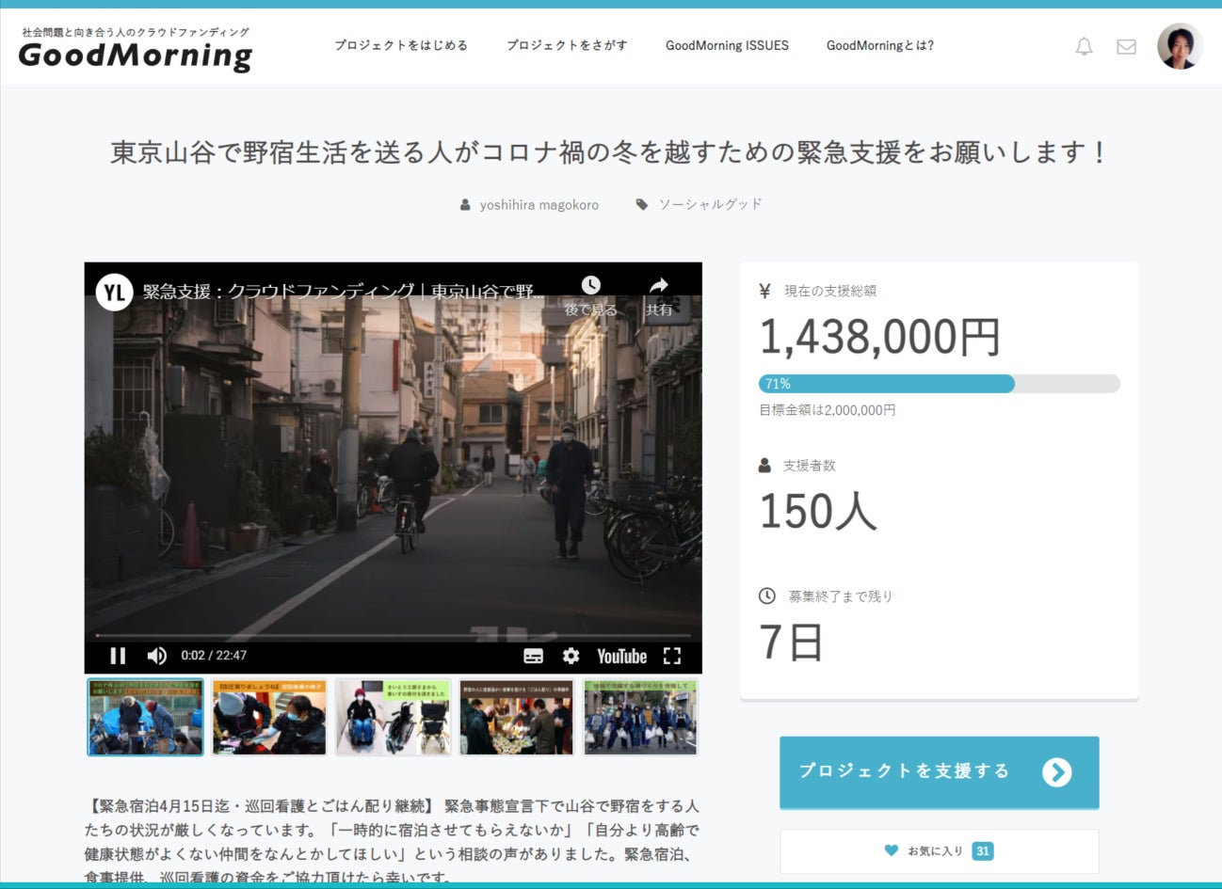Enter fullscreen mode on the video
This screenshot has width=1222, height=889.
(672, 656)
